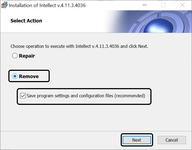The width and height of the screenshot is (192, 150).
Task: Select the Repair radio button circle
Action: (x=15, y=56)
